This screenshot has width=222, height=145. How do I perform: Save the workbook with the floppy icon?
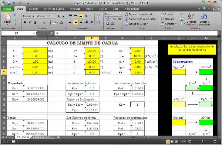point(9,3)
